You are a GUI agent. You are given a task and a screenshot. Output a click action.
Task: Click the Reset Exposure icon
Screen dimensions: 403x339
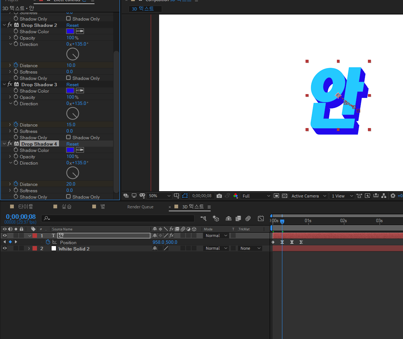pyautogui.click(x=393, y=196)
